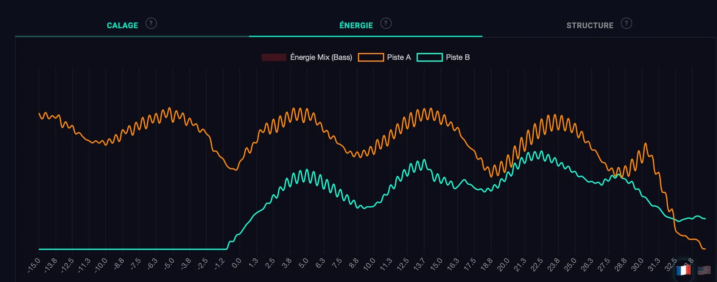Click the '-15.0' axis label
Viewport: 717px width, 282px height.
coord(34,265)
